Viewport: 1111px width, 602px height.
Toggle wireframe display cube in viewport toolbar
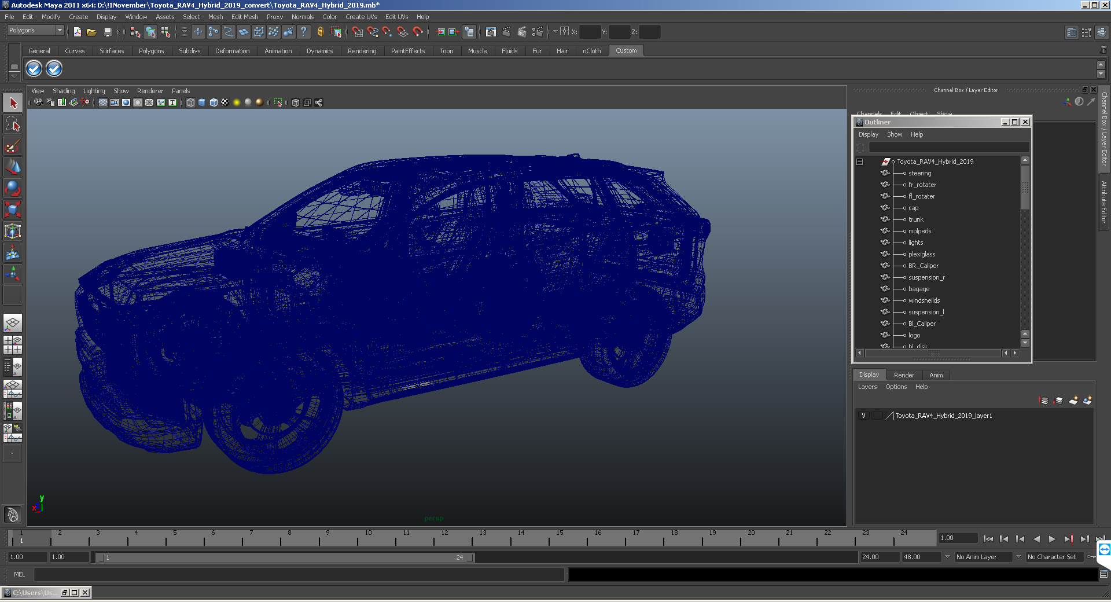(x=190, y=102)
